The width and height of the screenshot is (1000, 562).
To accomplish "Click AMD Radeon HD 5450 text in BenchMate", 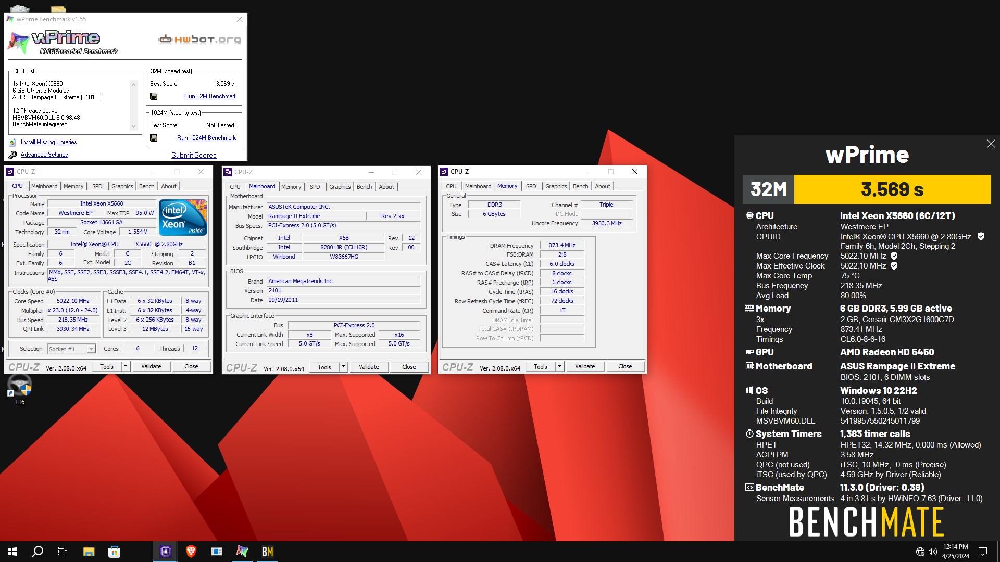I will (887, 352).
